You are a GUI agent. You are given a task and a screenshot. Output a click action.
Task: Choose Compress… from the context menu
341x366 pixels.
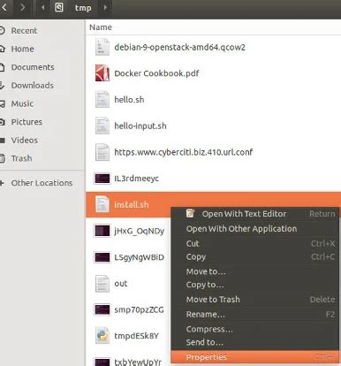[255, 329]
